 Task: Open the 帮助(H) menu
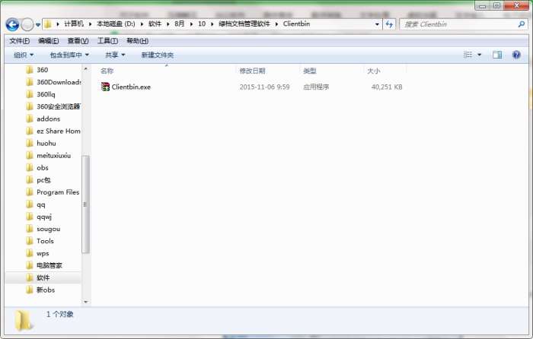point(137,41)
